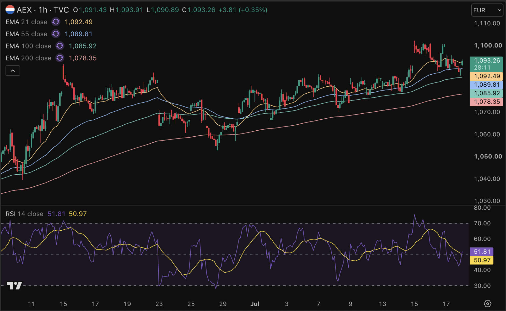The width and height of the screenshot is (506, 311).
Task: Open chart settings gear at bottom right
Action: (487, 304)
